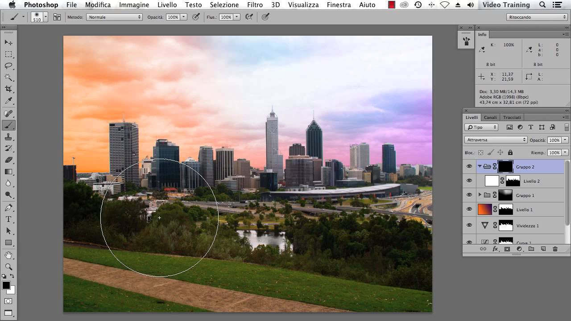The width and height of the screenshot is (571, 321).
Task: Add layer style with fx icon
Action: coord(495,249)
